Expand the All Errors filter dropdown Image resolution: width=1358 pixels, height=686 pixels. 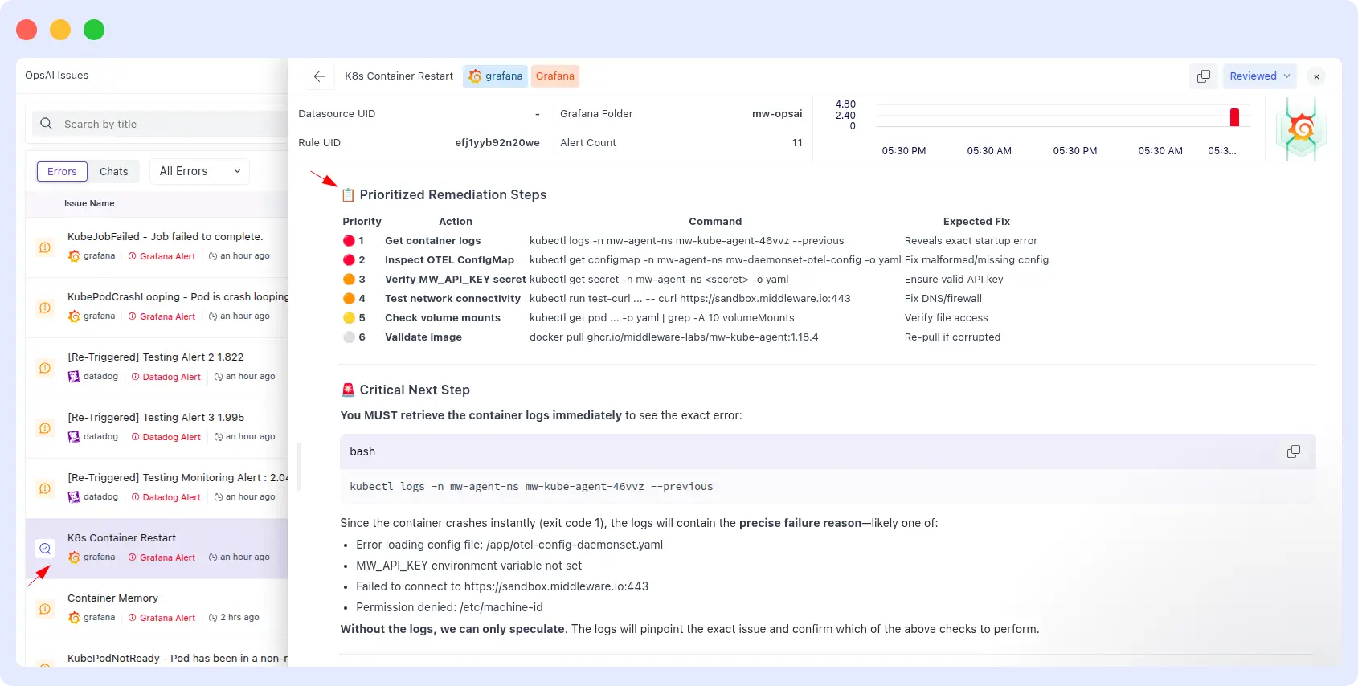point(199,171)
